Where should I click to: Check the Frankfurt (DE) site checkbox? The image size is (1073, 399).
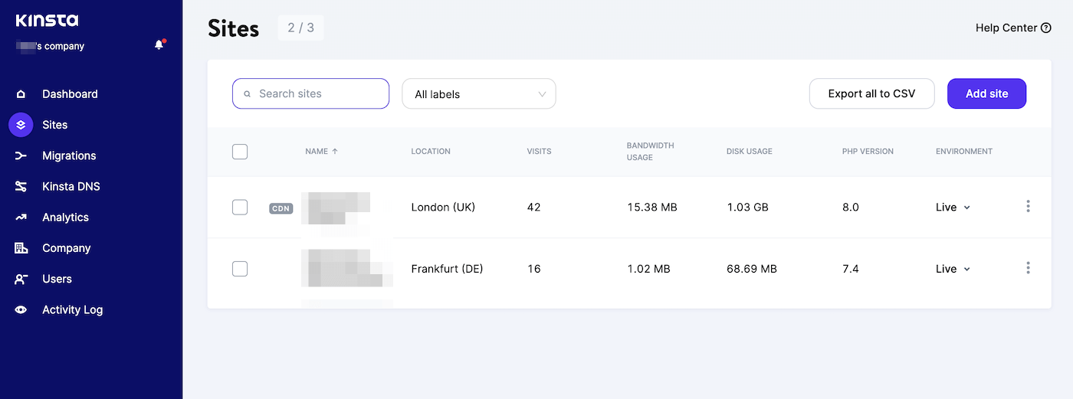240,268
